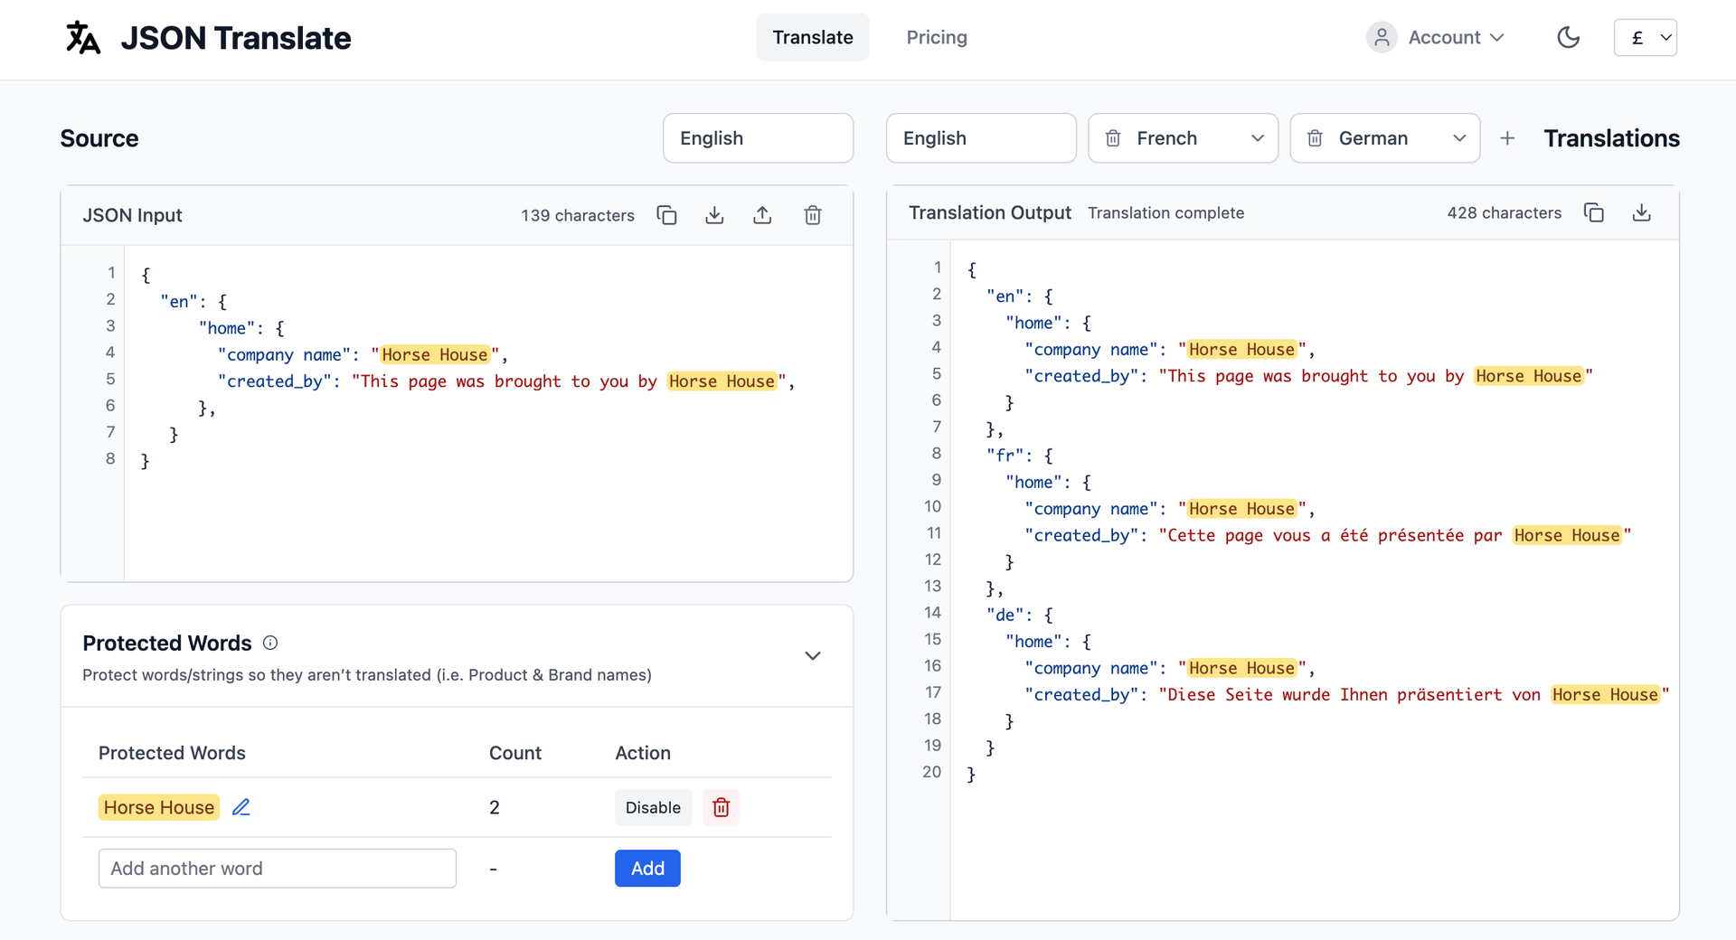Collapse the Protected Words panel

812,655
